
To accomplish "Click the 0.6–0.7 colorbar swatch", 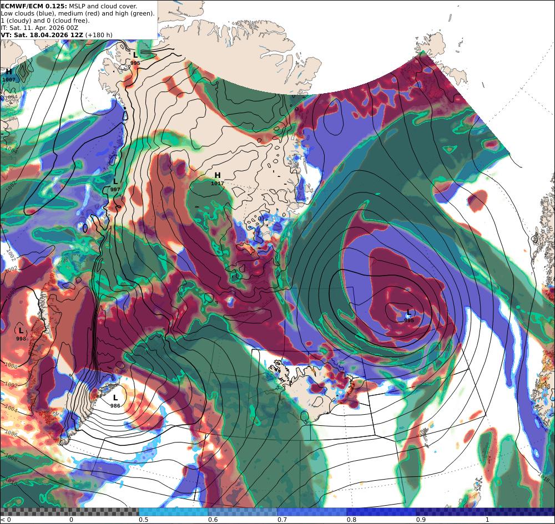I will (243, 512).
